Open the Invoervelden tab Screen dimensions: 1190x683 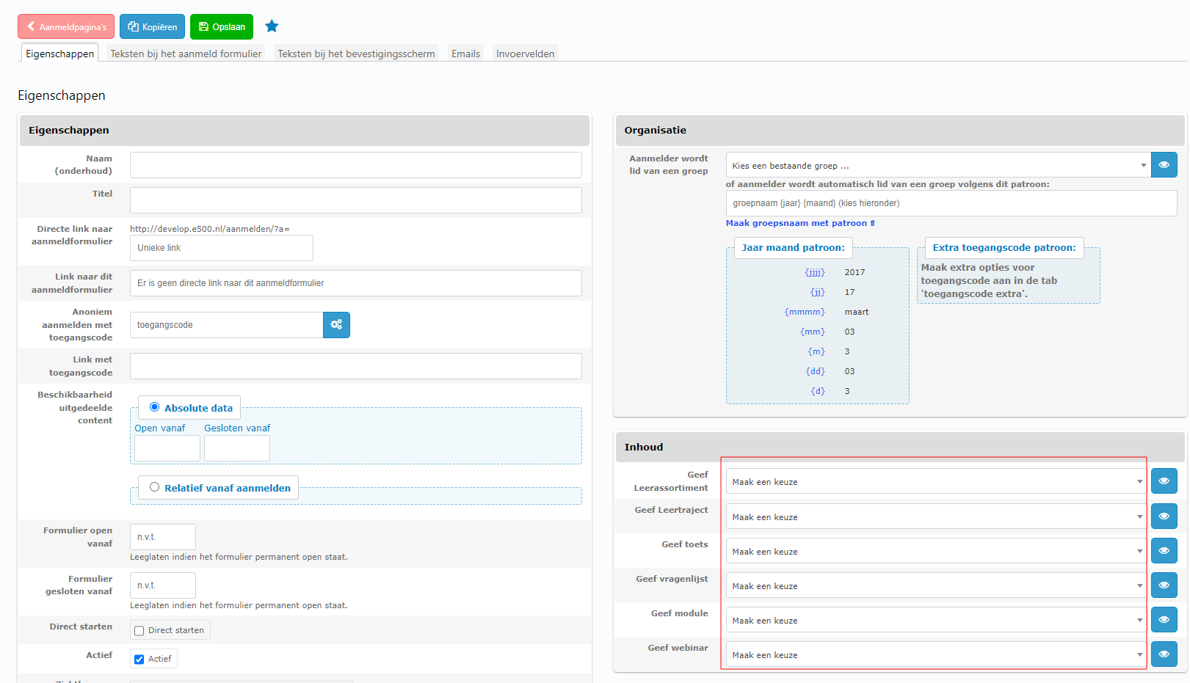coord(525,54)
